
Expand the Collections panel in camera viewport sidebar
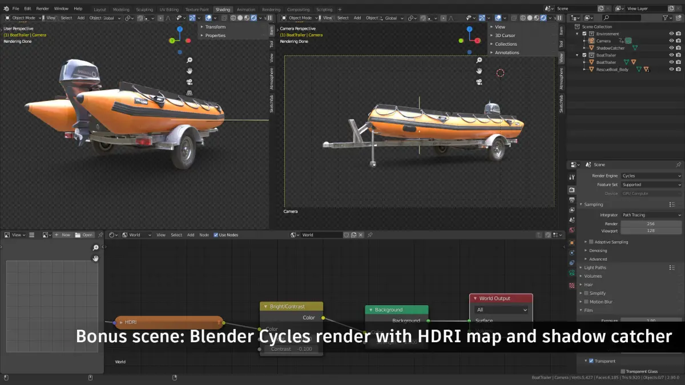point(506,44)
